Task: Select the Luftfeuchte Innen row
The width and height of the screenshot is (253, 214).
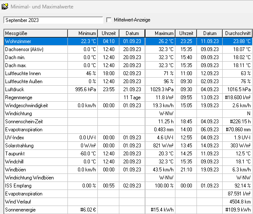Action: 35,73
